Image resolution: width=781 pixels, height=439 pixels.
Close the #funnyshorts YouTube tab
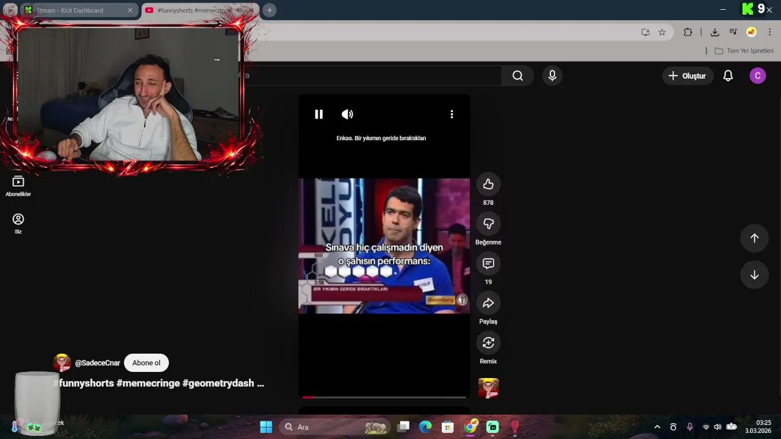[251, 10]
